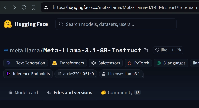Open site settings icon in address bar

46,7
